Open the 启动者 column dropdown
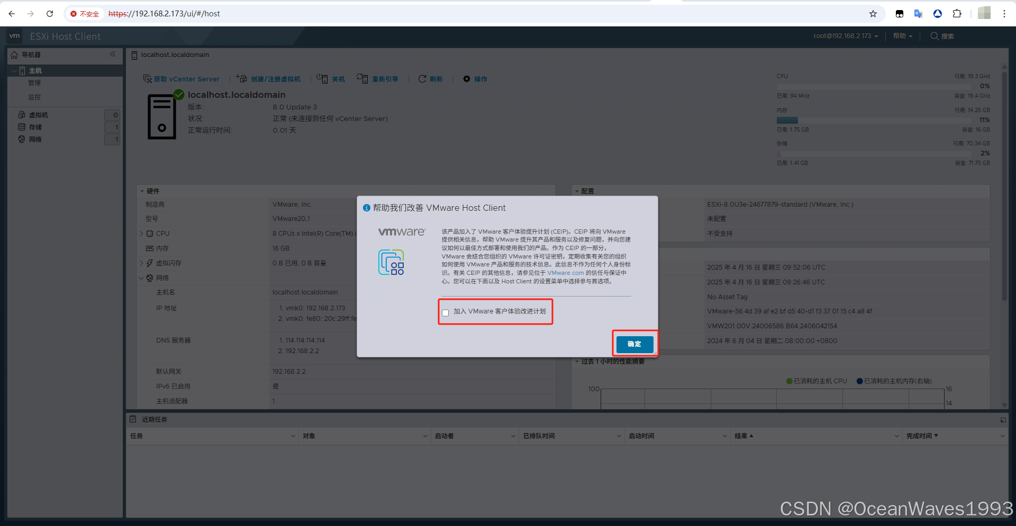This screenshot has width=1016, height=526. pyautogui.click(x=513, y=436)
